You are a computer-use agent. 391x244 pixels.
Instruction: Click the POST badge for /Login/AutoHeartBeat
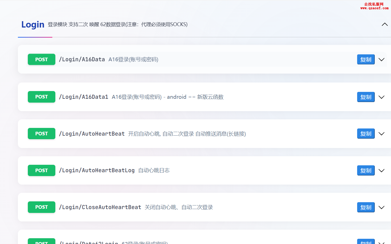(42, 134)
